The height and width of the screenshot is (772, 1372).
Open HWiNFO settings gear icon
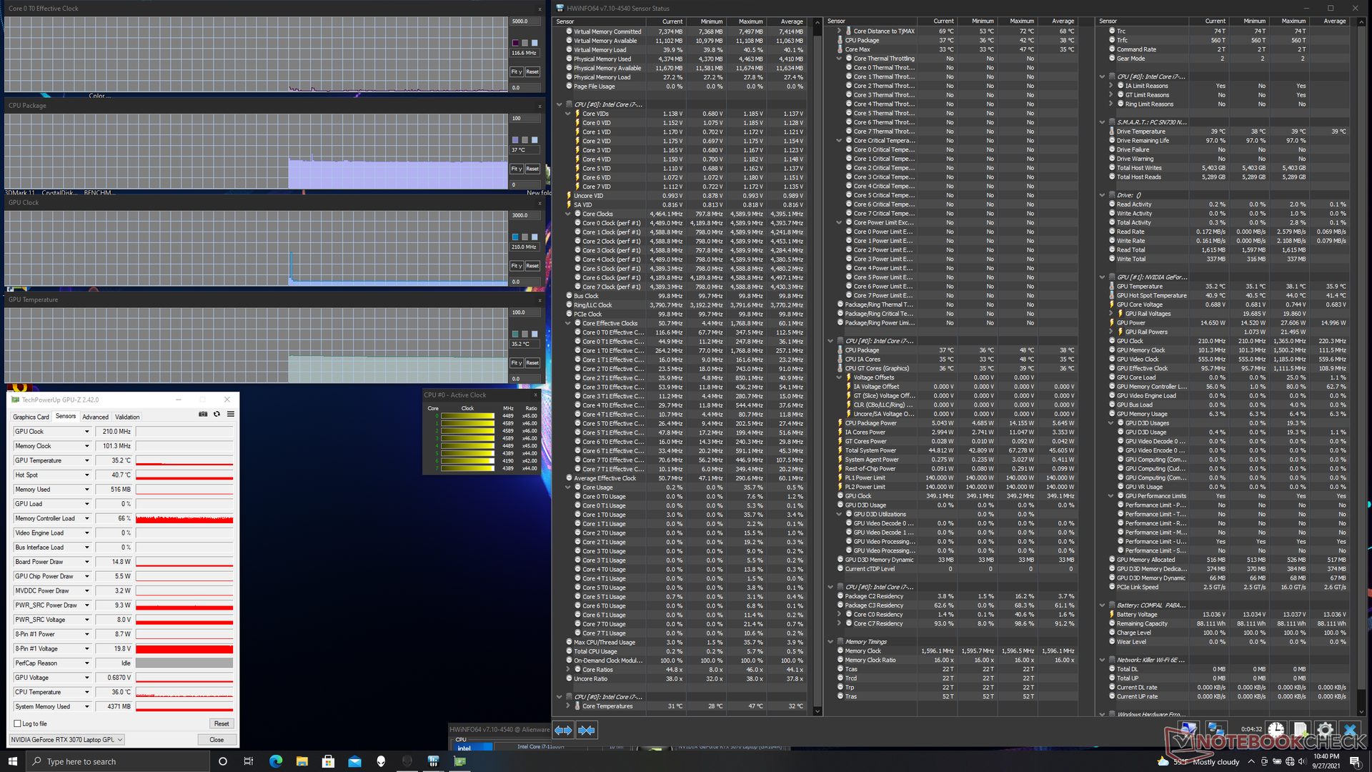[1324, 730]
